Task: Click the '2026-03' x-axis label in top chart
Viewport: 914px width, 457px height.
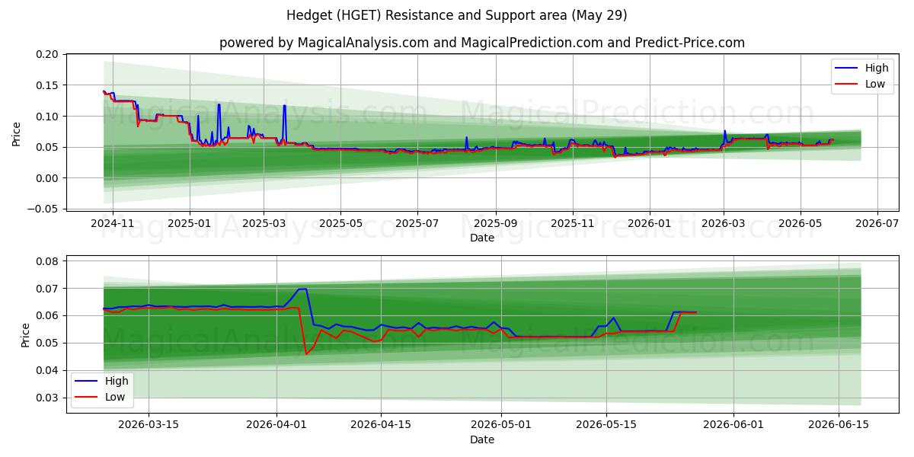Action: point(723,224)
